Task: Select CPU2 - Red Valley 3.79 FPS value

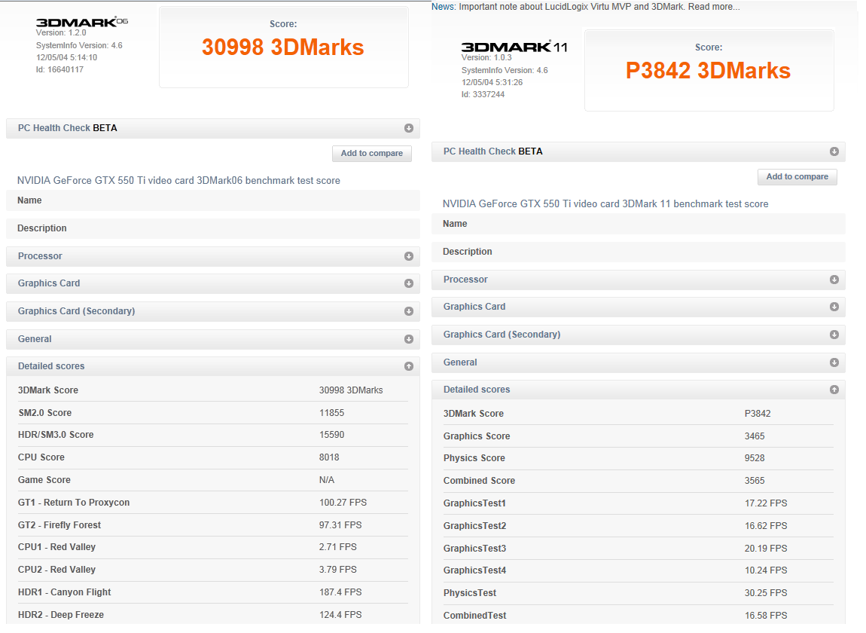Action: click(x=338, y=570)
